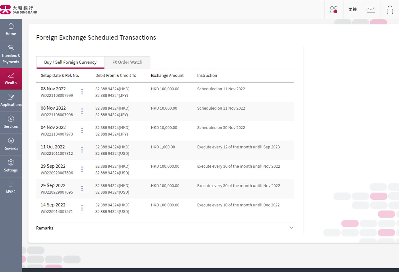Click the Remarks label

(45, 228)
